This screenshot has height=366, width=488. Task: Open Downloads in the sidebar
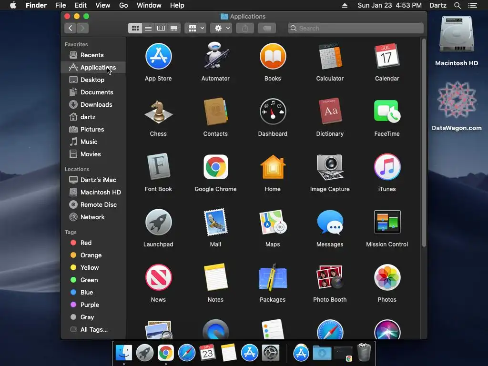[93, 104]
